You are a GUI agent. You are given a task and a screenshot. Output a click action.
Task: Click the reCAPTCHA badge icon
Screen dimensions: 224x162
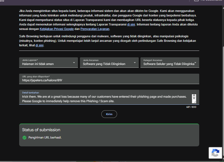pyautogui.click(x=215, y=153)
